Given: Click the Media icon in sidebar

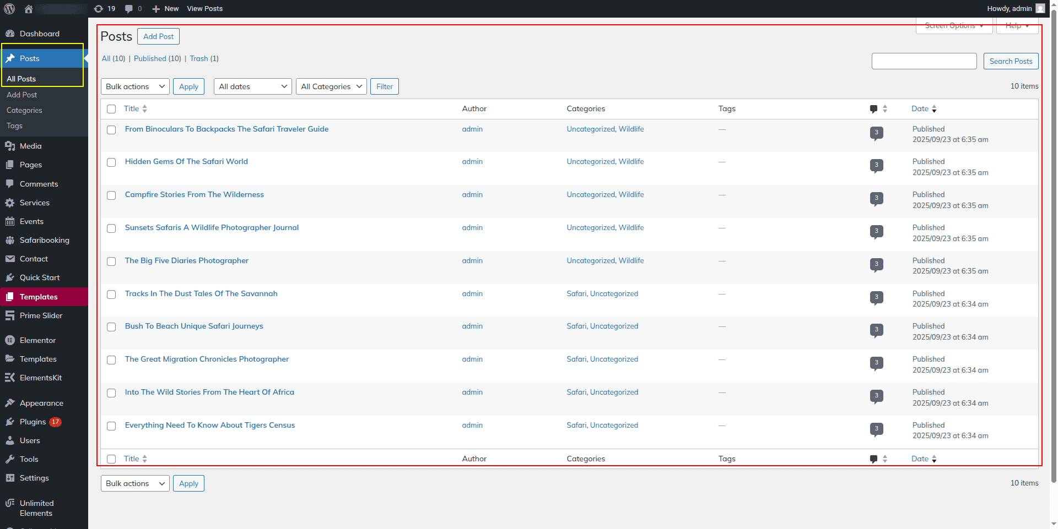Looking at the screenshot, I should click(x=10, y=146).
